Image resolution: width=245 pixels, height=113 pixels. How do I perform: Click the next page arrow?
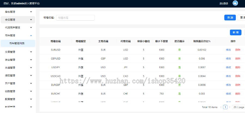229,107
